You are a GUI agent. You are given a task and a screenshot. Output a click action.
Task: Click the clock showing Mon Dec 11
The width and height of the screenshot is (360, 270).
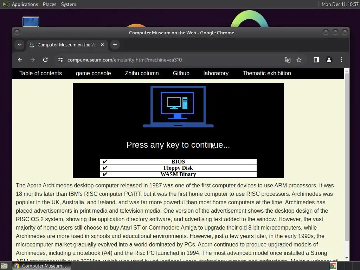[340, 4]
